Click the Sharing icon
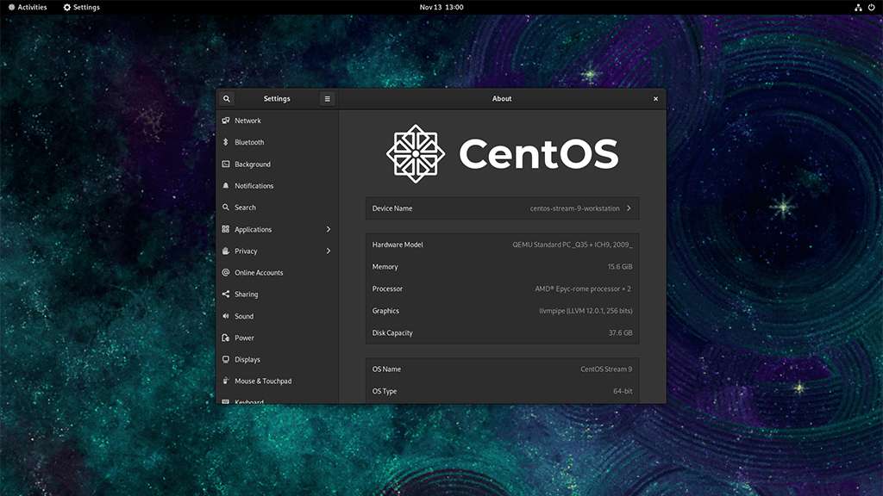Screen dimensions: 883x496 click(226, 294)
